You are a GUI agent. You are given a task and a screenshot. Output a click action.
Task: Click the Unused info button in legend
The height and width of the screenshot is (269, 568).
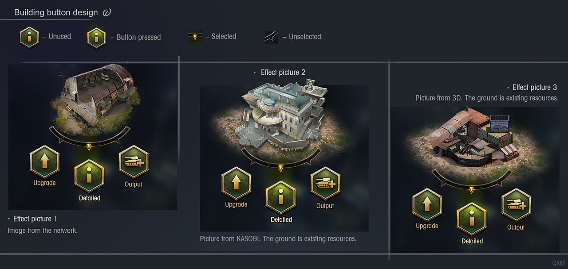pyautogui.click(x=29, y=37)
